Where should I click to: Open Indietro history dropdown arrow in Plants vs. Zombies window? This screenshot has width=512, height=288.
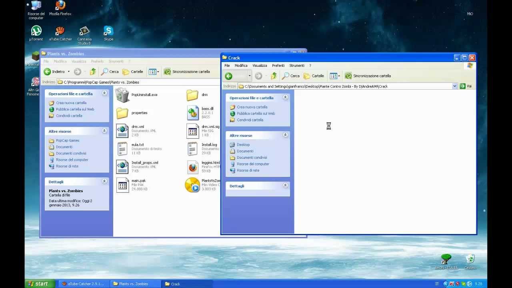tap(68, 72)
